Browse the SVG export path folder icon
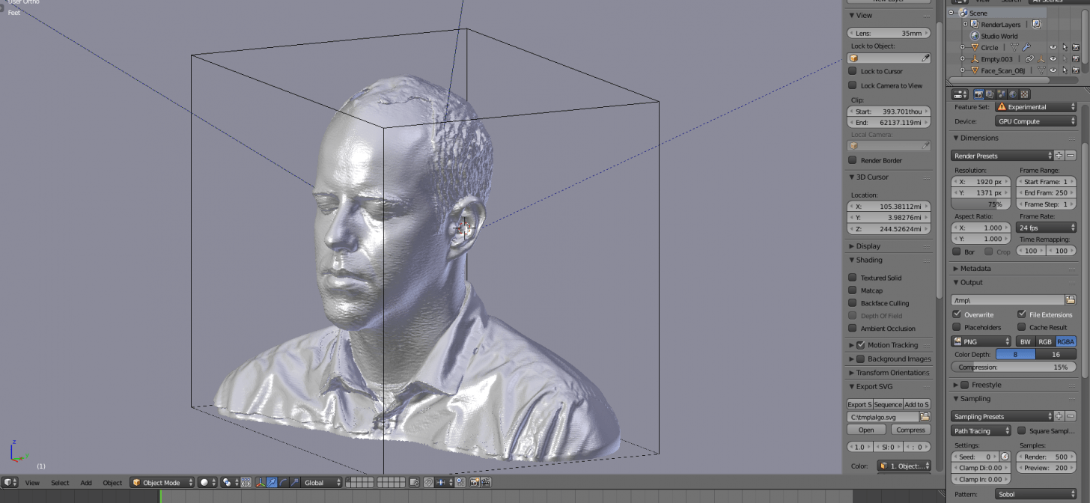The height and width of the screenshot is (503, 1090). point(925,417)
